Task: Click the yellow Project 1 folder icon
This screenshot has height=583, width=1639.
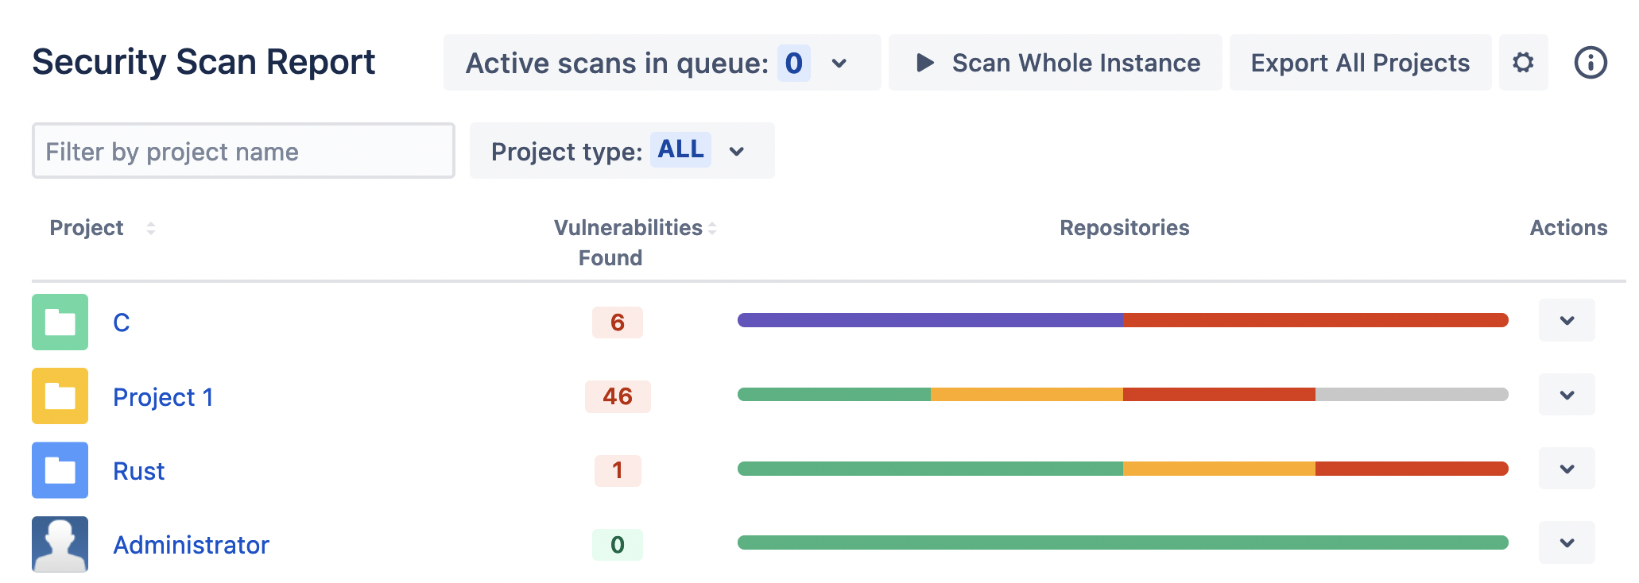Action: pos(60,396)
